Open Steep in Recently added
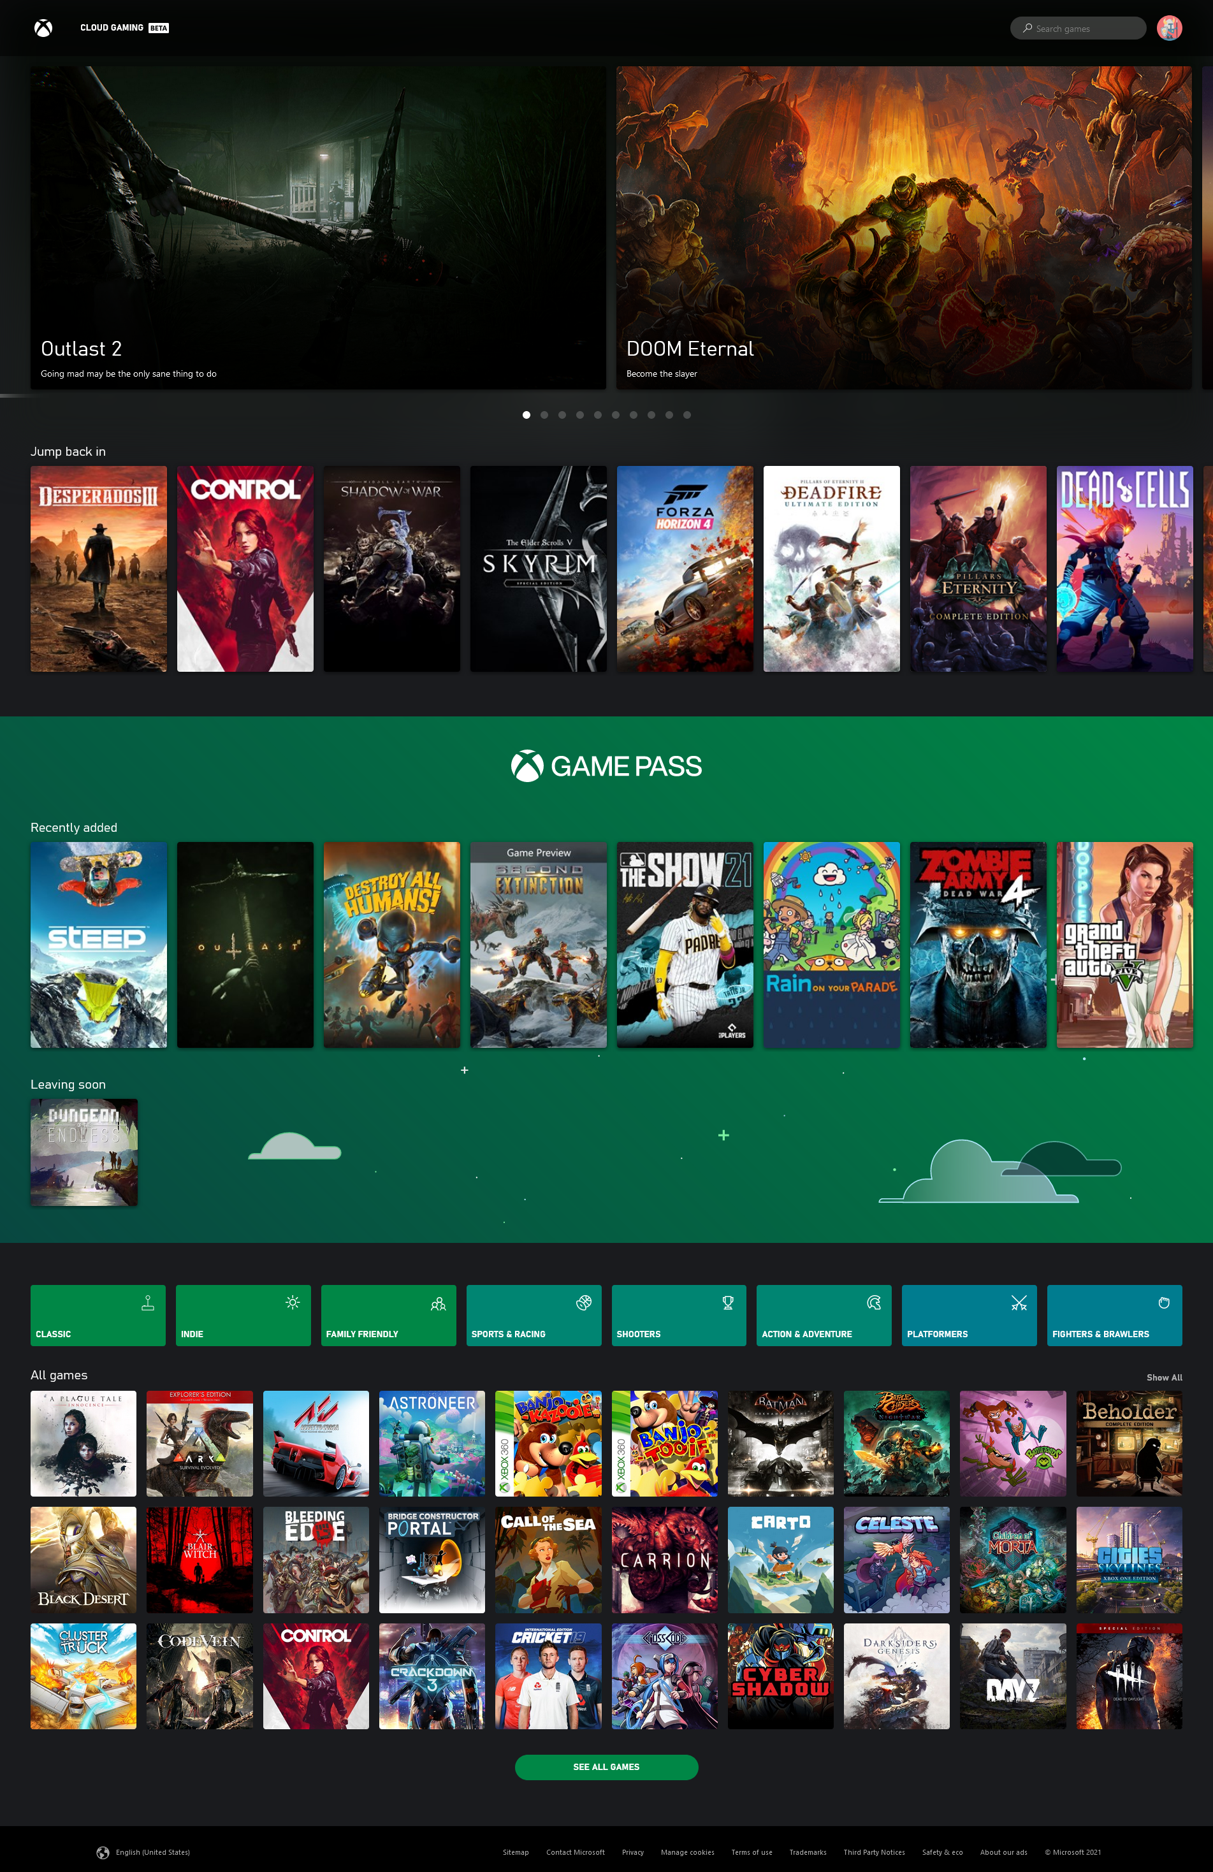The width and height of the screenshot is (1213, 1872). 98,945
